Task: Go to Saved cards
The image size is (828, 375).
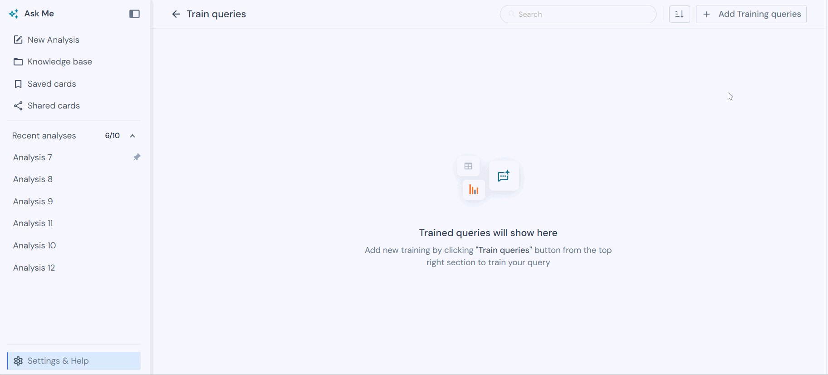Action: click(52, 84)
